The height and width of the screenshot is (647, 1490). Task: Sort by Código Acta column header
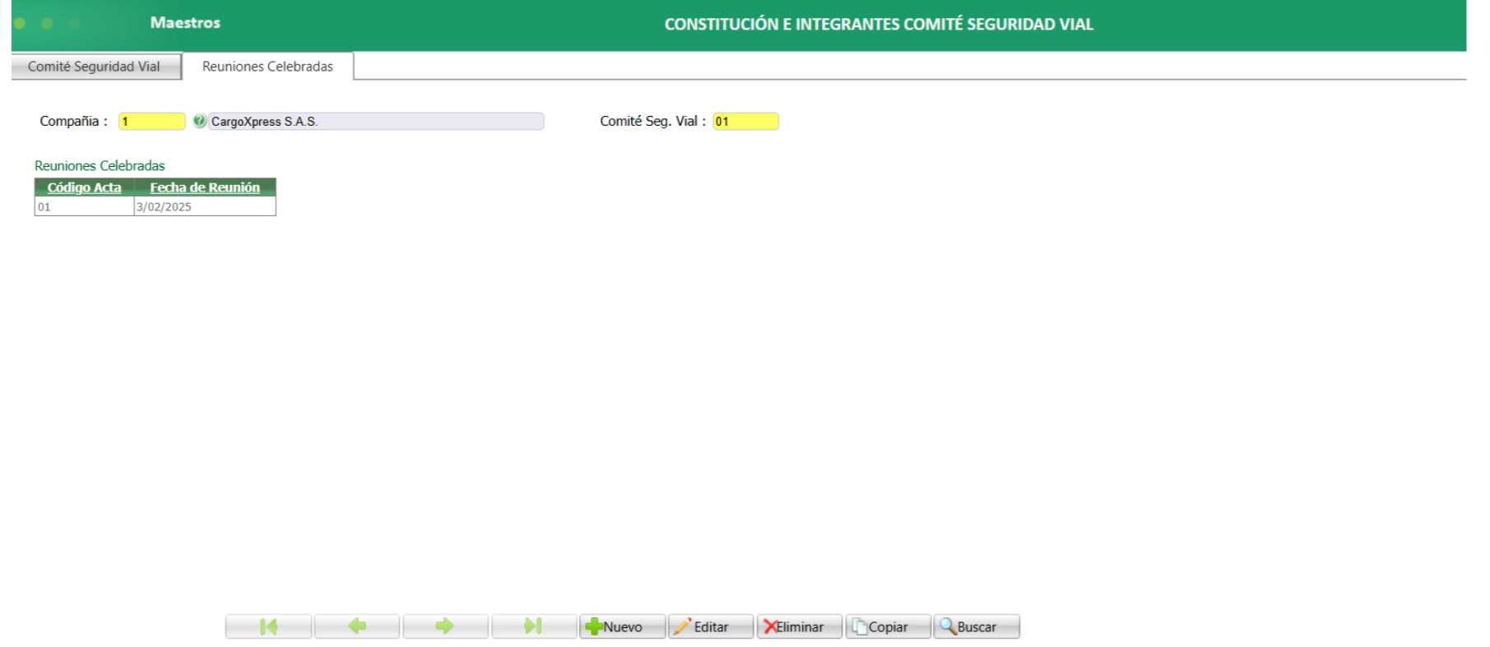coord(84,187)
